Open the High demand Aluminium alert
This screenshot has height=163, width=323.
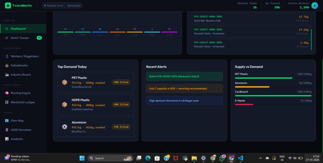(x=184, y=101)
